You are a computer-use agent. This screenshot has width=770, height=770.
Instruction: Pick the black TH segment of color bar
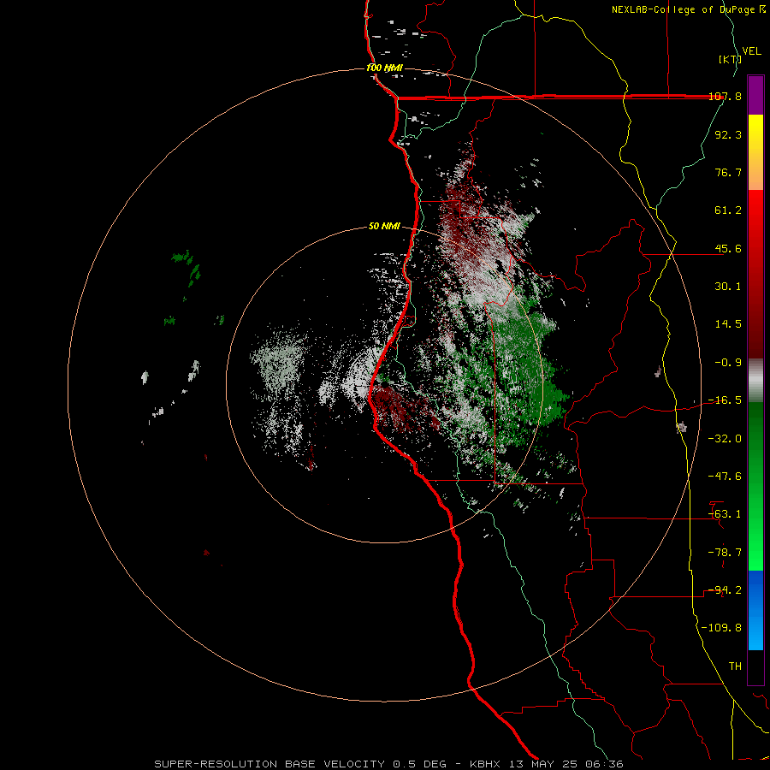click(755, 666)
